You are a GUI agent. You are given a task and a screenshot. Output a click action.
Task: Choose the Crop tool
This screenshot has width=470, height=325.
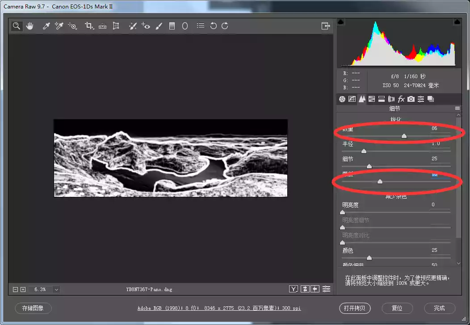coord(89,26)
